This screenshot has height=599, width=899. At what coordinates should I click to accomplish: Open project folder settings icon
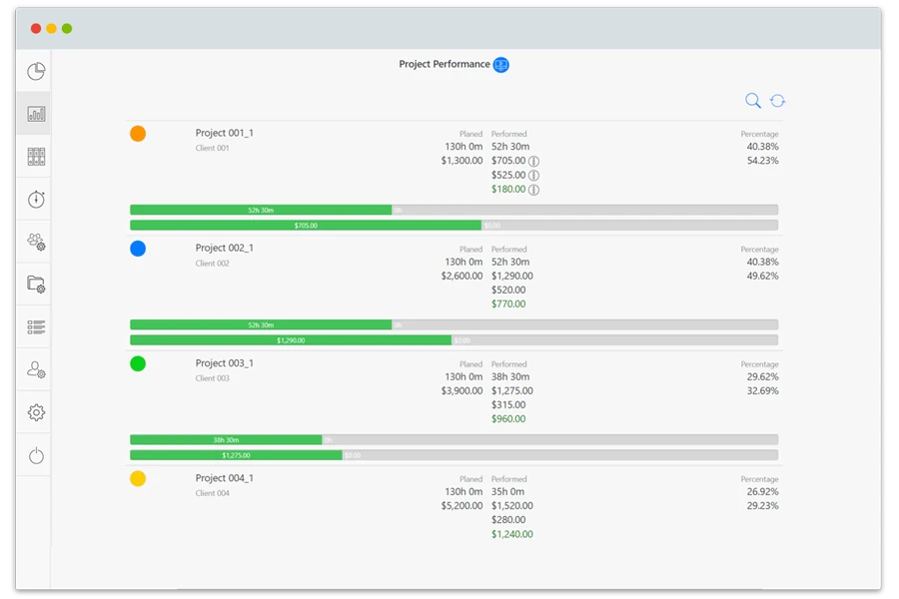(36, 285)
